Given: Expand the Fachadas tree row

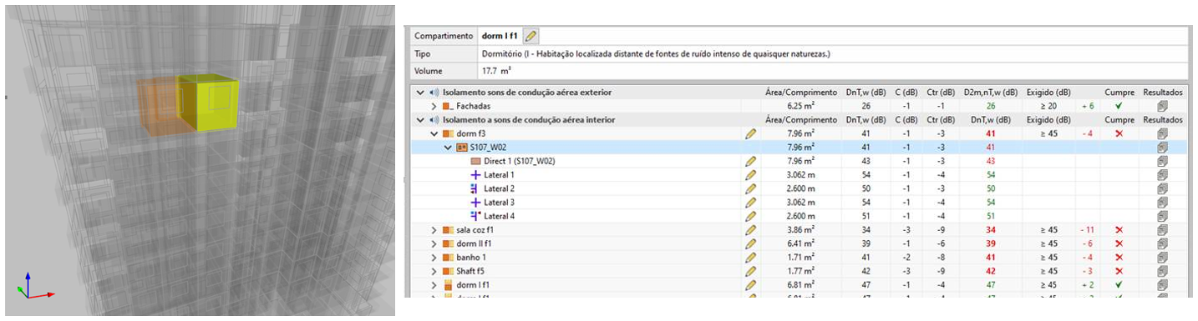Looking at the screenshot, I should coord(434,106).
